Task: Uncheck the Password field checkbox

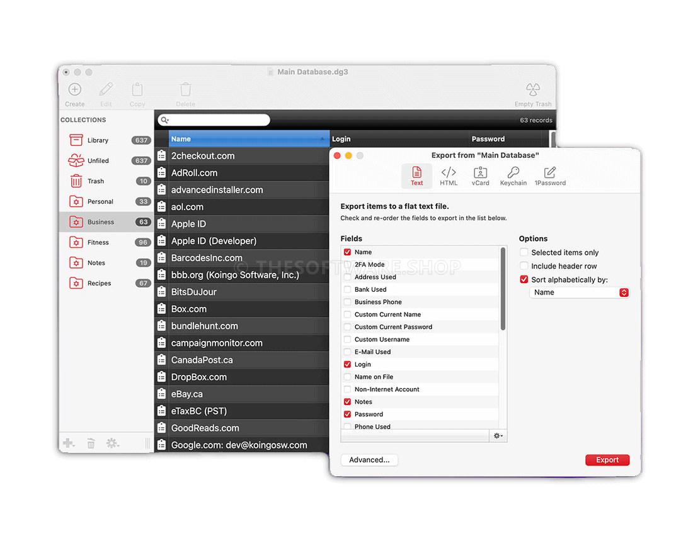Action: (347, 414)
